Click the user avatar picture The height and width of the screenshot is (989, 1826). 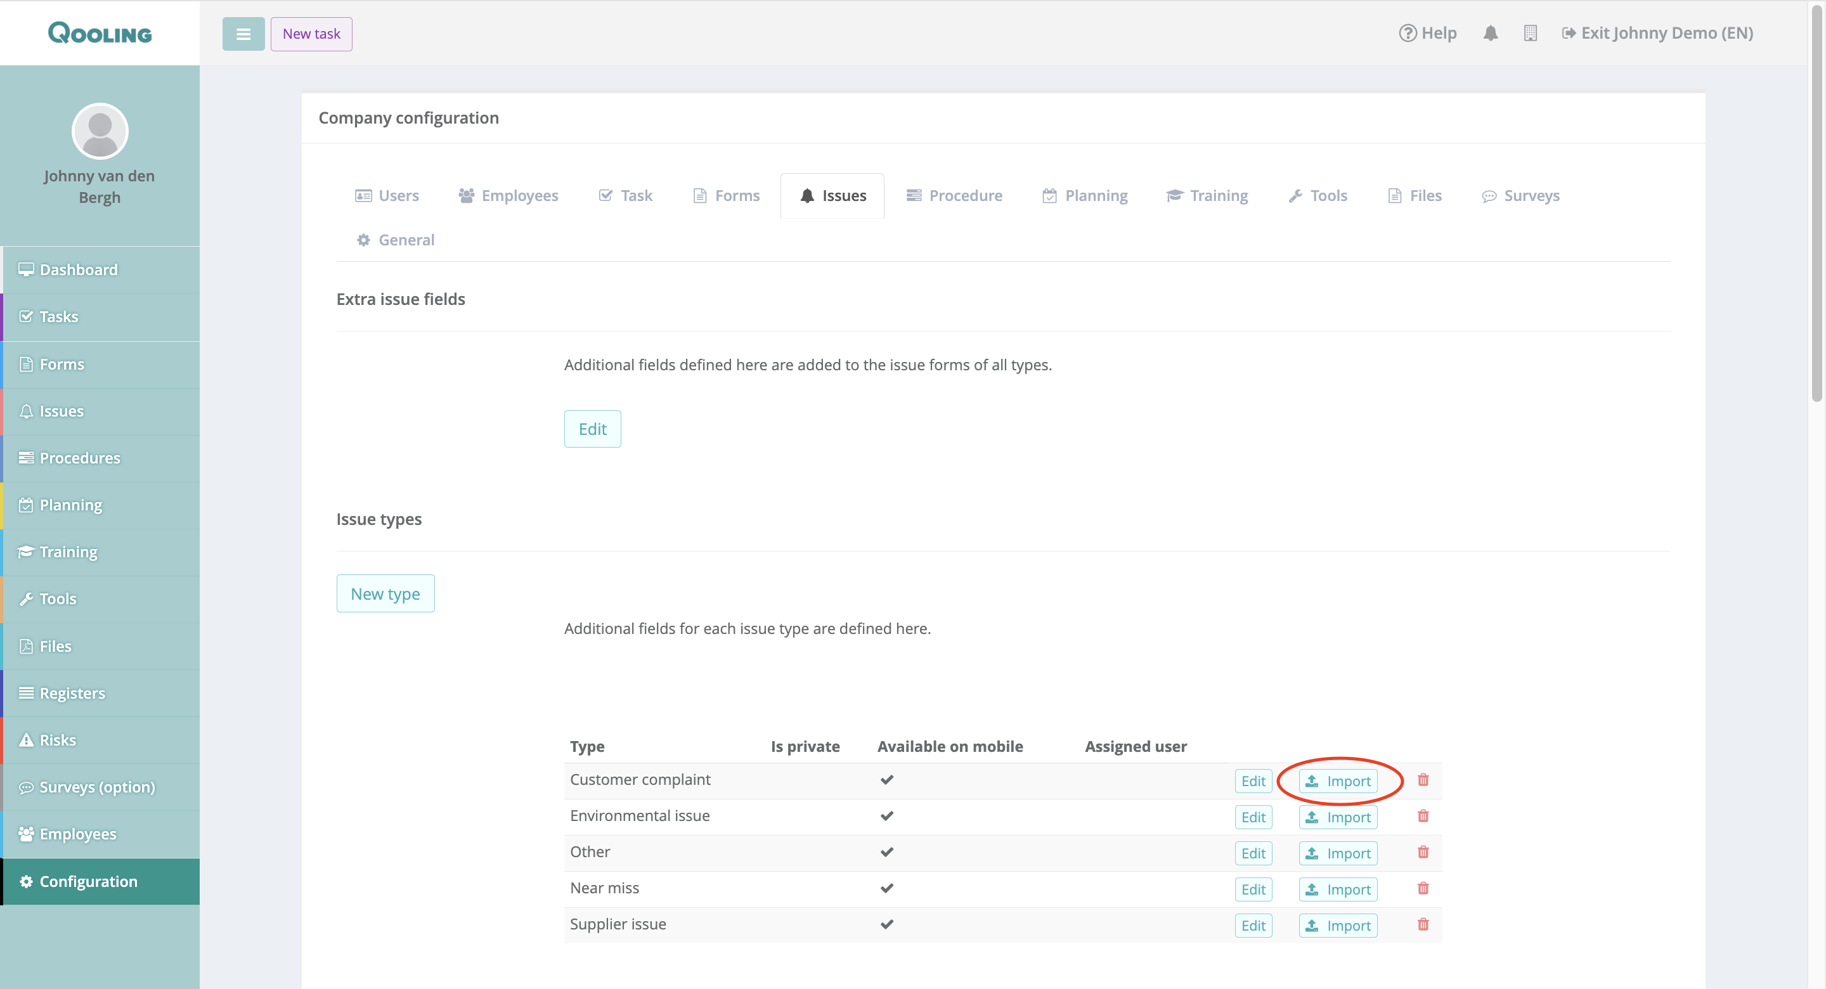(x=100, y=131)
